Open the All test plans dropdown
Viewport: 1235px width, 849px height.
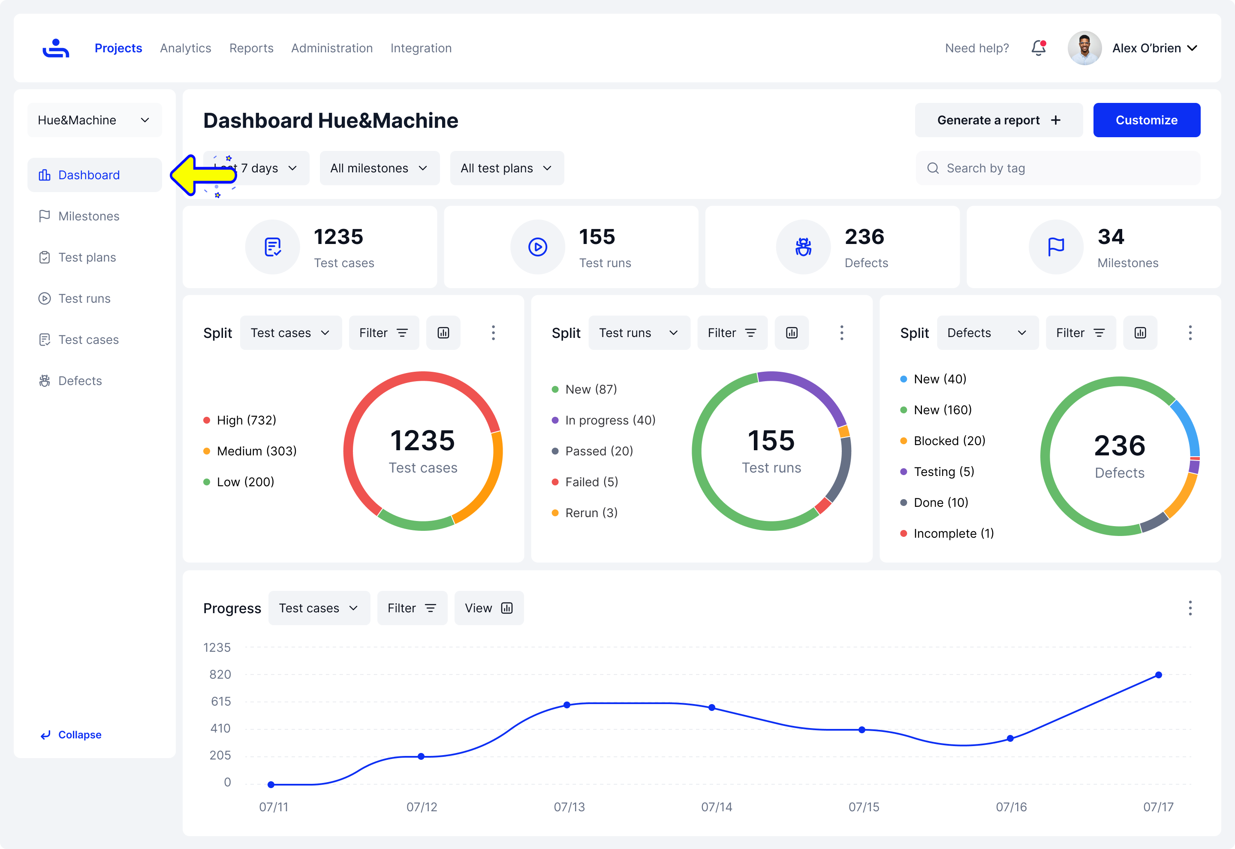tap(506, 169)
